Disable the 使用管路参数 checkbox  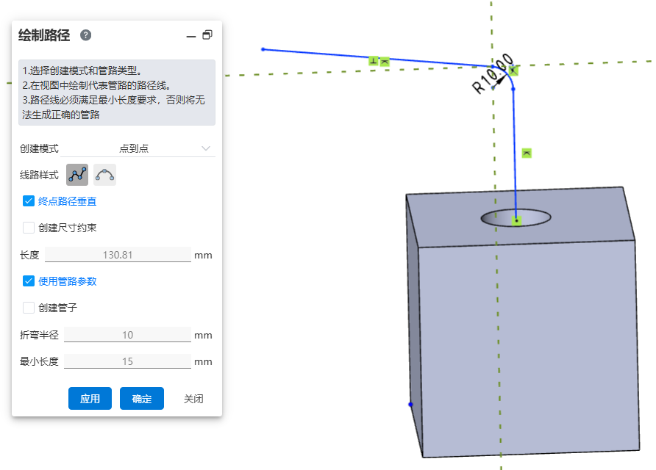(29, 281)
